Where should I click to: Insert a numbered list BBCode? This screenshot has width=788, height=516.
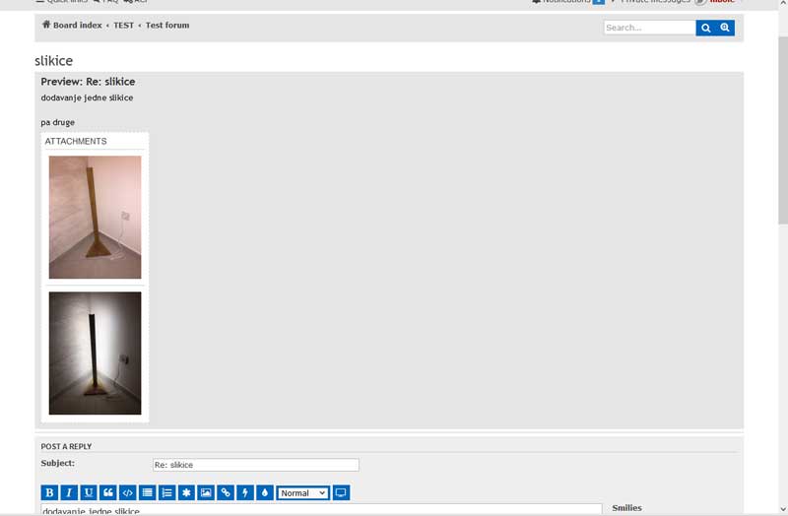coord(166,493)
